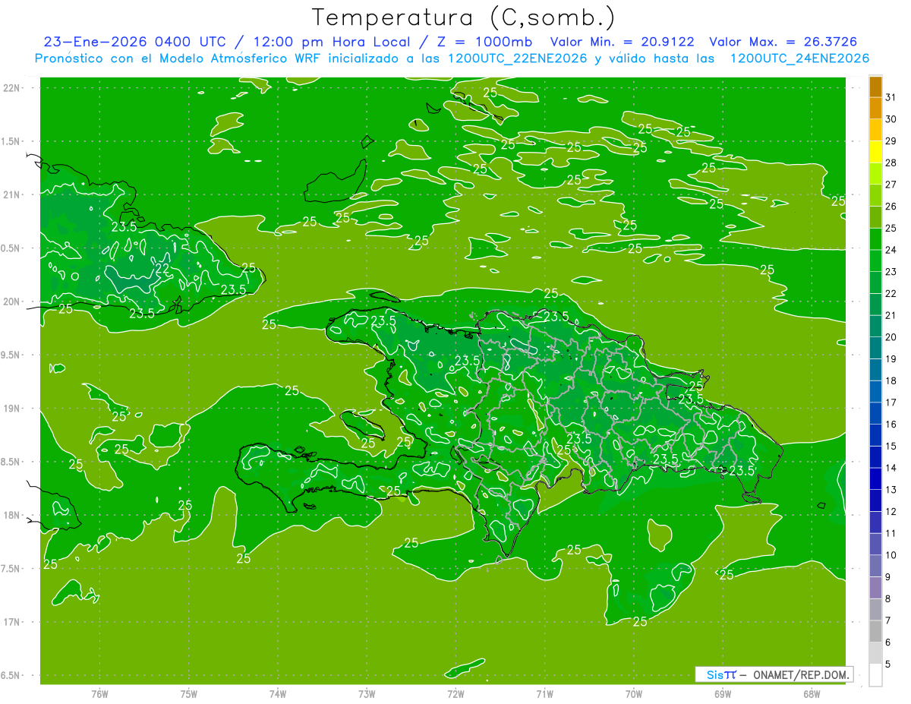Viewport: 911px width, 704px height.
Task: Click the "8.5N" latitude axis label
Action: point(11,462)
